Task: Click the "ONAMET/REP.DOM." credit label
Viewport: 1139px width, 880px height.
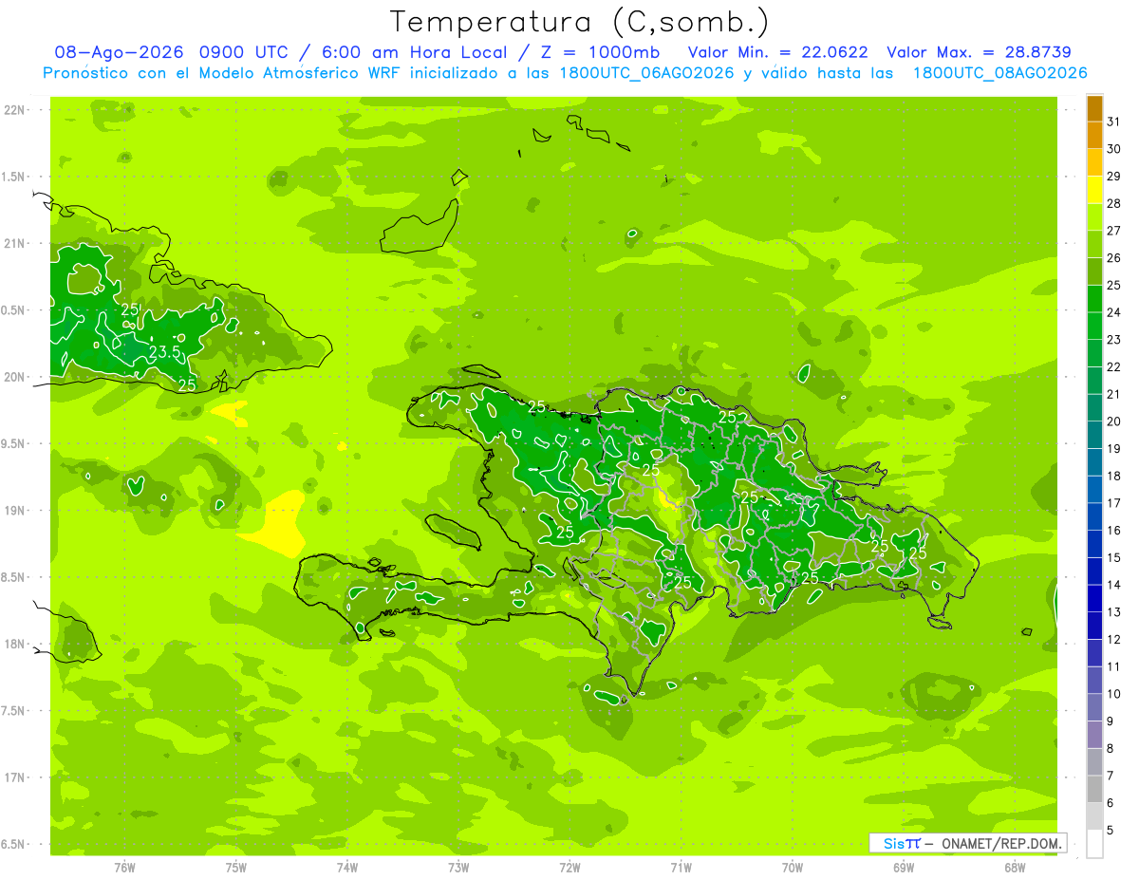Action: pyautogui.click(x=1002, y=843)
